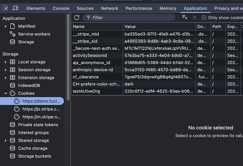Click the cookie icon beside https://demo.fucl...
243x166 pixels.
pos(17,101)
